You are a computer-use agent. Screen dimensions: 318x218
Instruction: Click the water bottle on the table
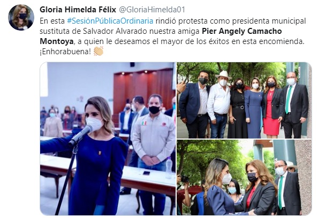click(x=169, y=168)
